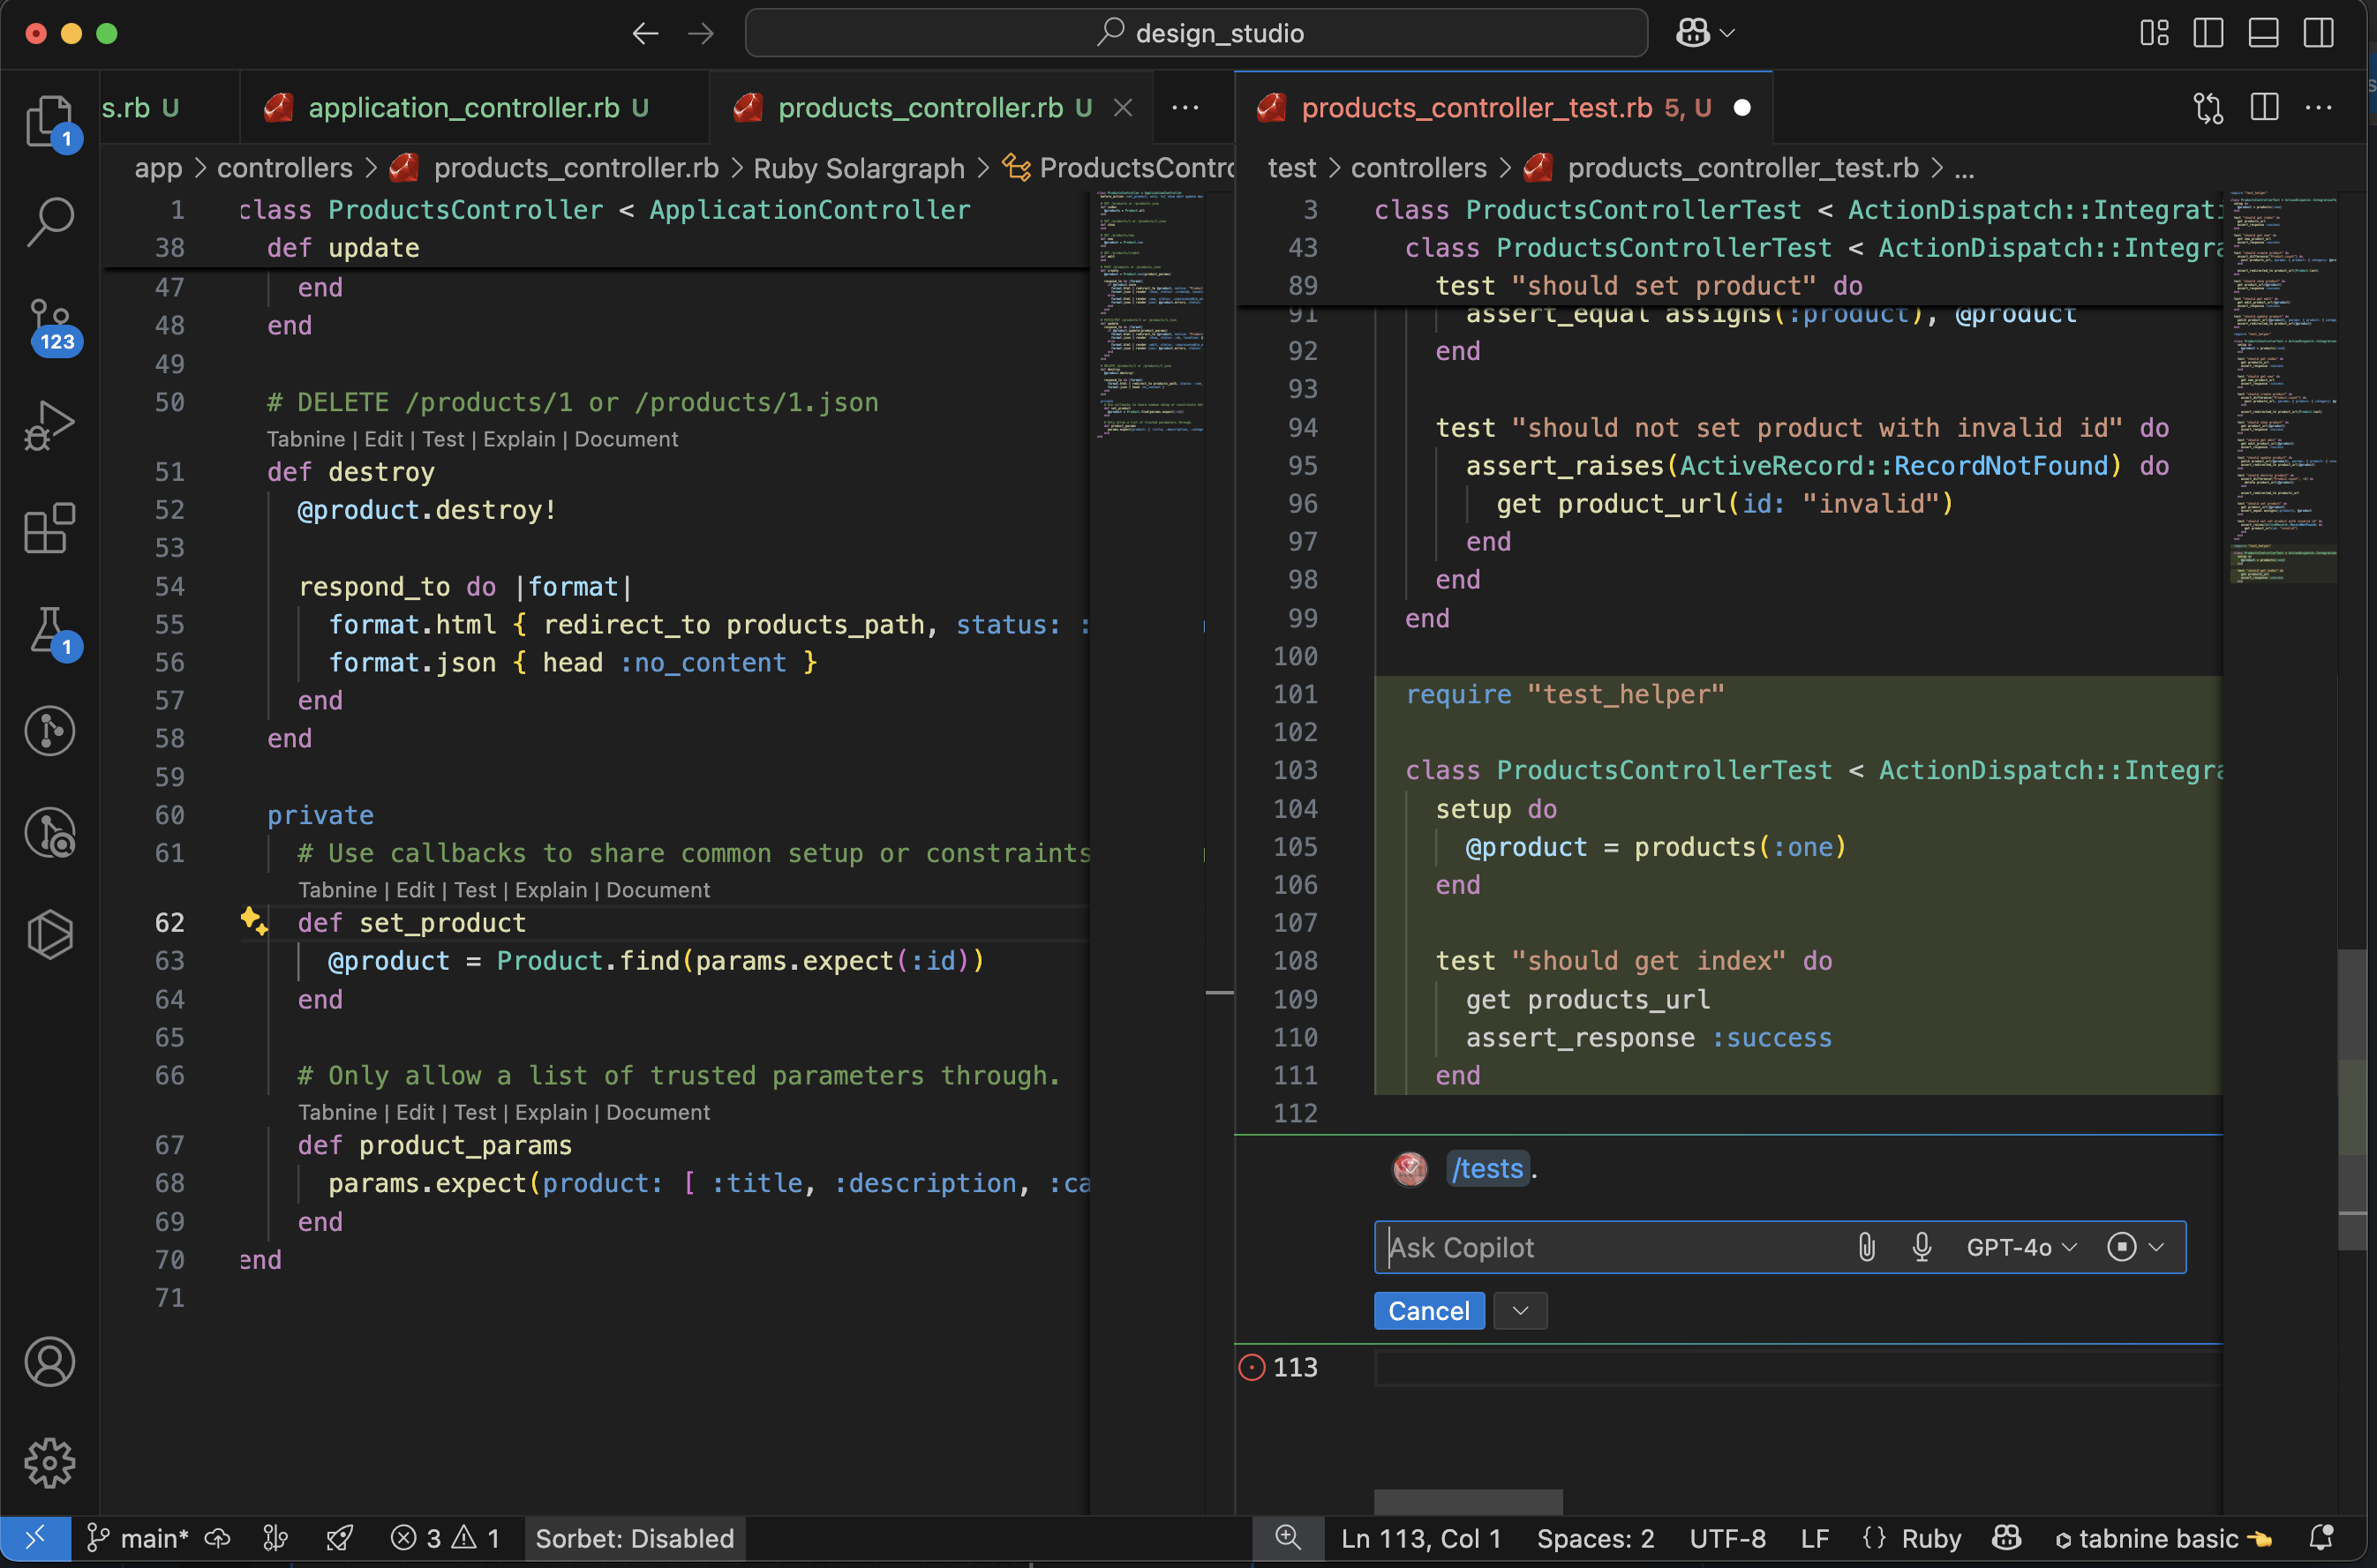Screen dimensions: 2377x1568
Task: Toggle the primary side bar layout button
Action: (2208, 33)
